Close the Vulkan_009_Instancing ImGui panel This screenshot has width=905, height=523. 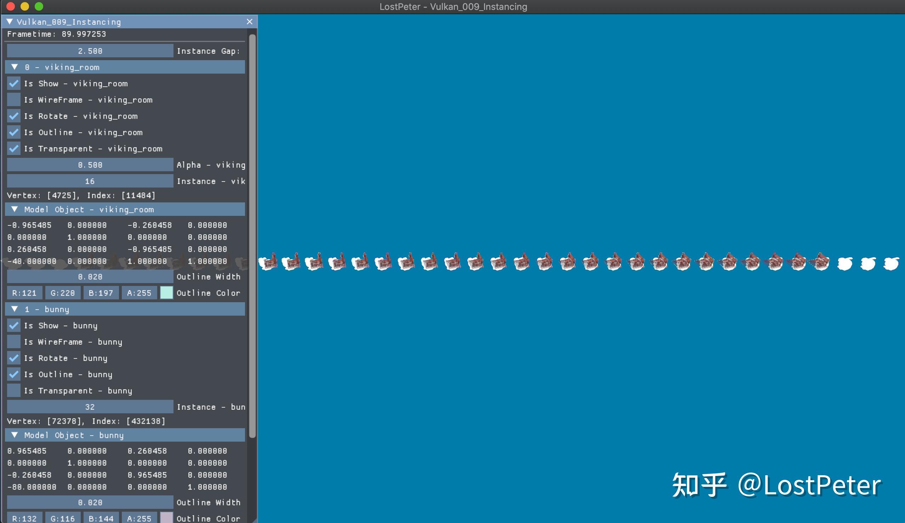point(250,22)
